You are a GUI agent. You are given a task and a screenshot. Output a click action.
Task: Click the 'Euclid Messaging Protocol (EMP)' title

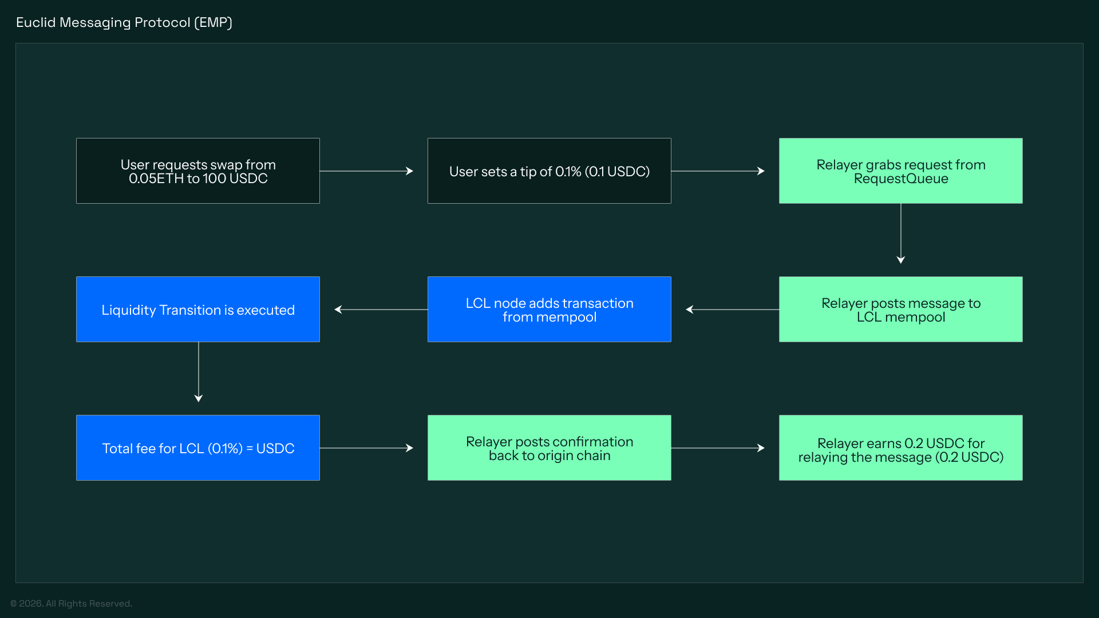[x=124, y=22]
